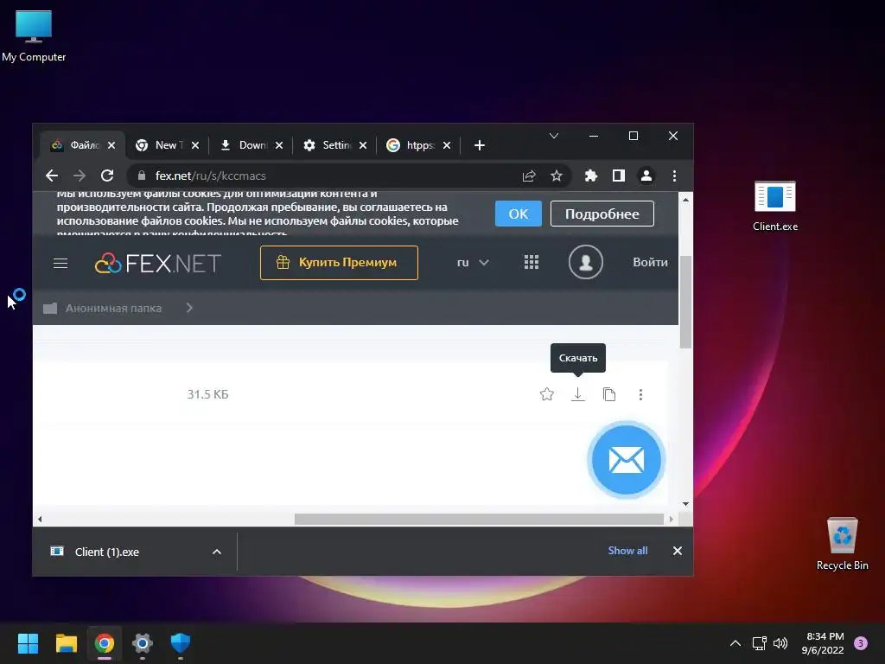The width and height of the screenshot is (885, 664).
Task: Open a new tab with plus button
Action: (x=479, y=145)
